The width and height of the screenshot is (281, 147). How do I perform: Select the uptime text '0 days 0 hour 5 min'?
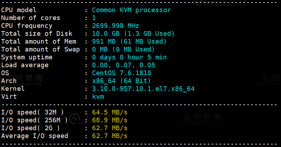[x=129, y=57]
